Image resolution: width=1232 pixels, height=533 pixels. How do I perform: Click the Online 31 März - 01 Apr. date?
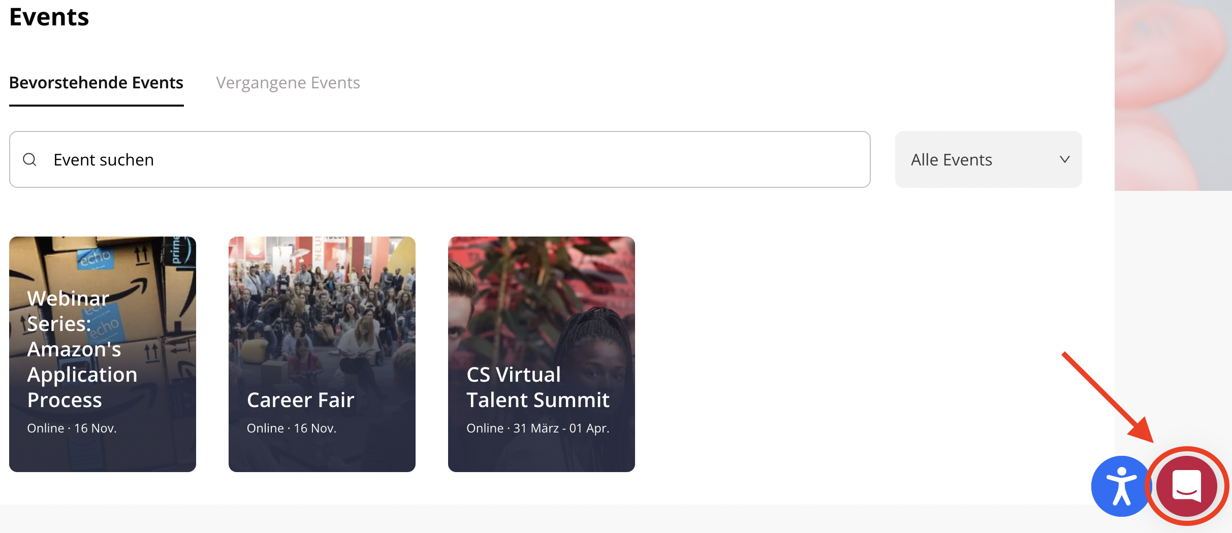tap(538, 428)
